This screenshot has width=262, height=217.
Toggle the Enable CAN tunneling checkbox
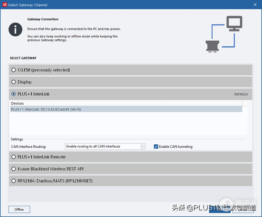[156, 146]
